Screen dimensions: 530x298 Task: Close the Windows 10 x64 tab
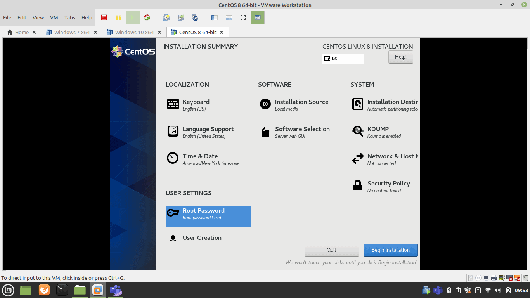(x=159, y=32)
